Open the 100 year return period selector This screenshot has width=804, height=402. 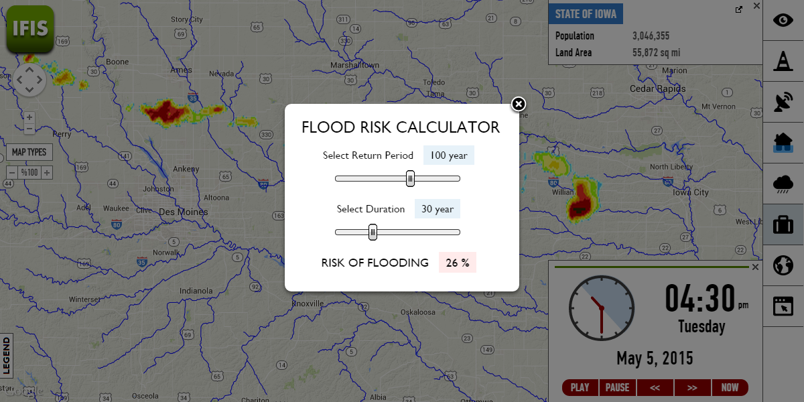[x=448, y=155]
